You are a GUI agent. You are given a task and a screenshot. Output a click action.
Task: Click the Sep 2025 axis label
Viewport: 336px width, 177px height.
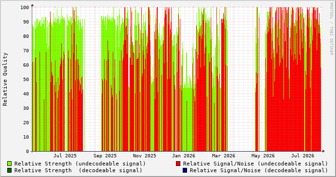105,156
